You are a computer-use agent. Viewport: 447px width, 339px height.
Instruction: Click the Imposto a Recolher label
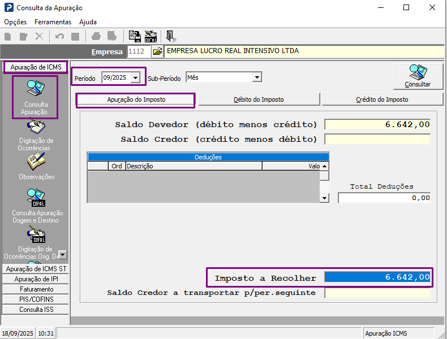click(x=265, y=278)
